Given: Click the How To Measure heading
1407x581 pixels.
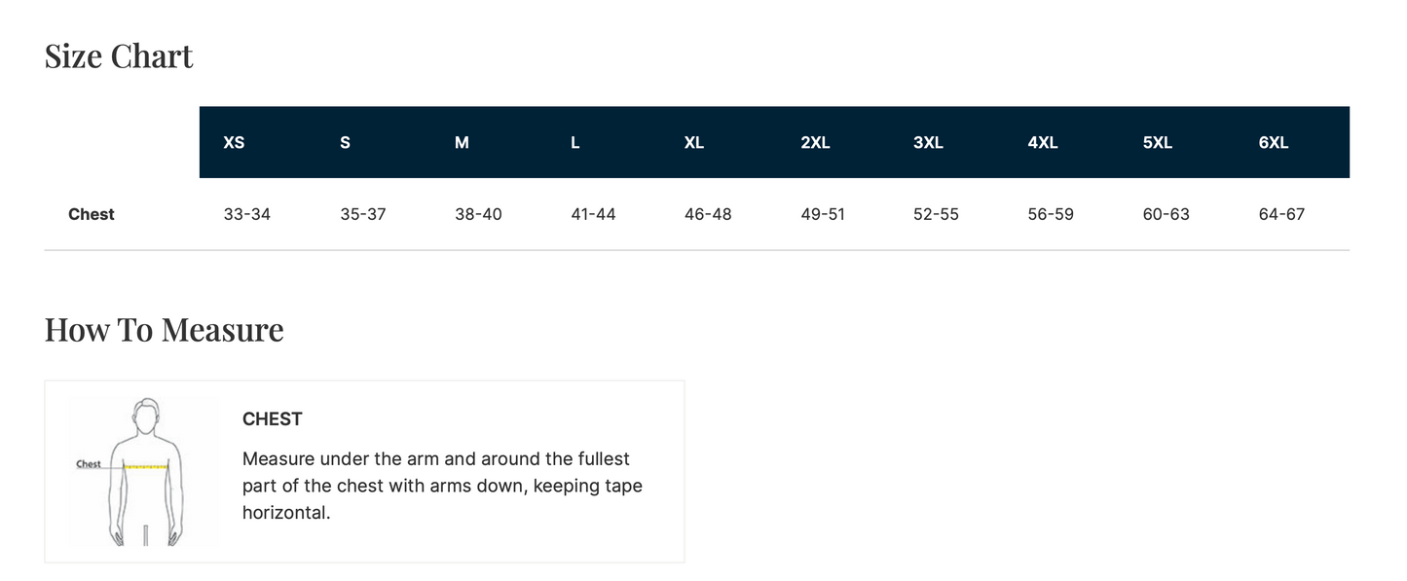Looking at the screenshot, I should pyautogui.click(x=164, y=330).
